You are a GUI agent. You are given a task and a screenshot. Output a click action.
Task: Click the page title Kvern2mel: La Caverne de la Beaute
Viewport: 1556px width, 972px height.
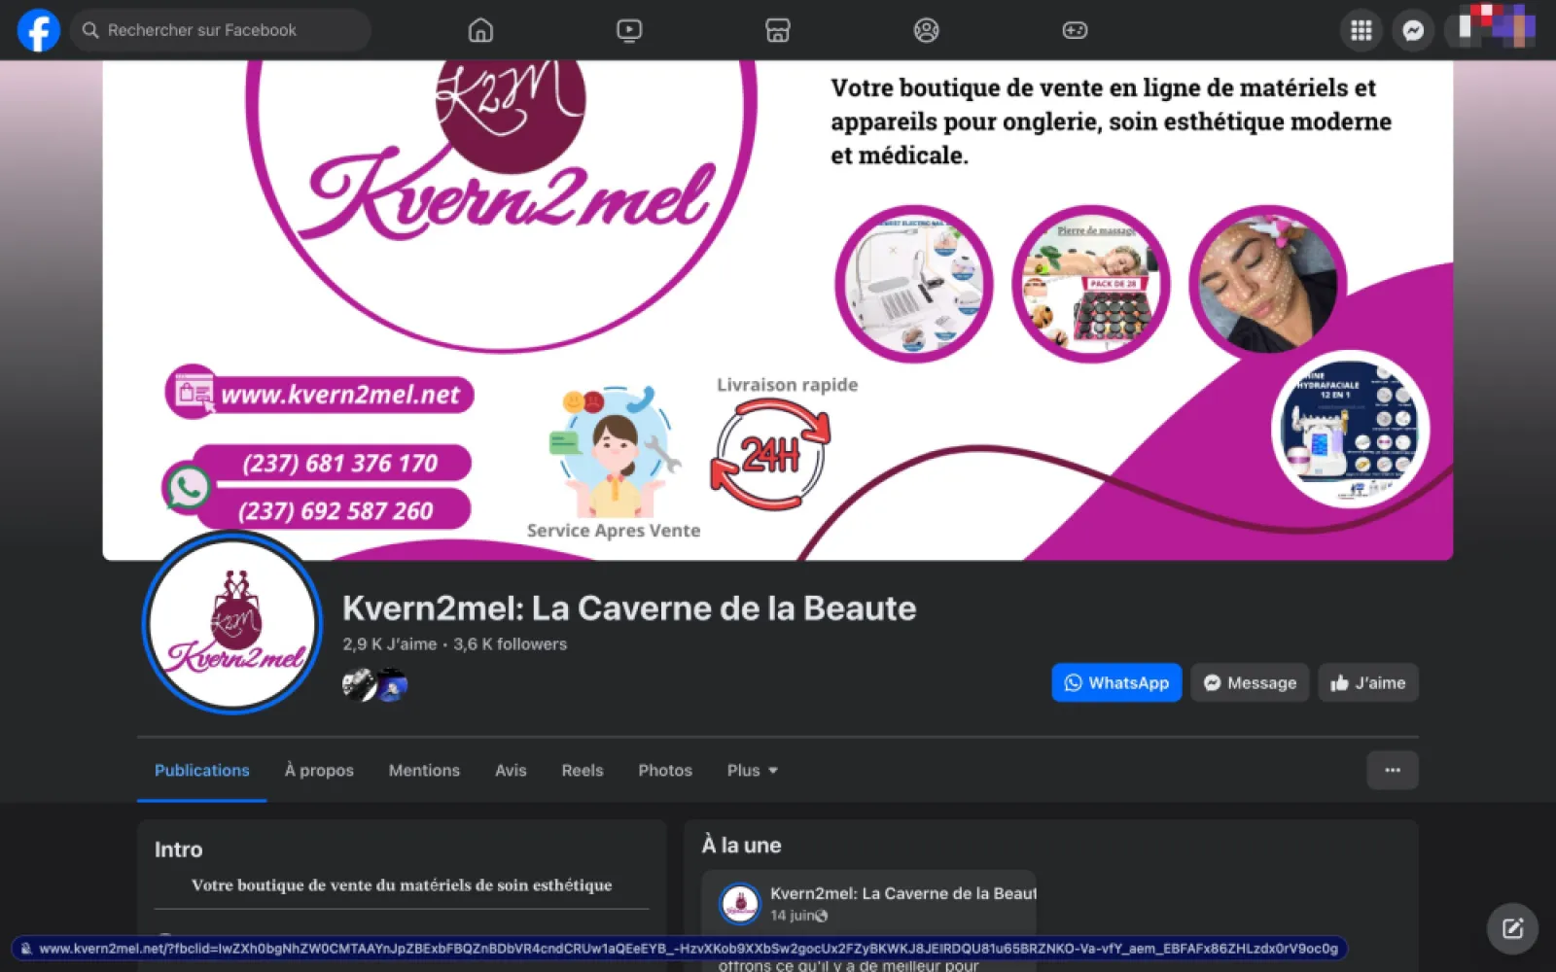tap(629, 607)
